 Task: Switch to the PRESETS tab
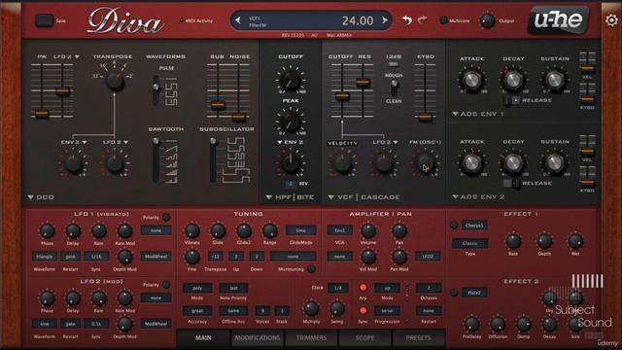pyautogui.click(x=419, y=338)
